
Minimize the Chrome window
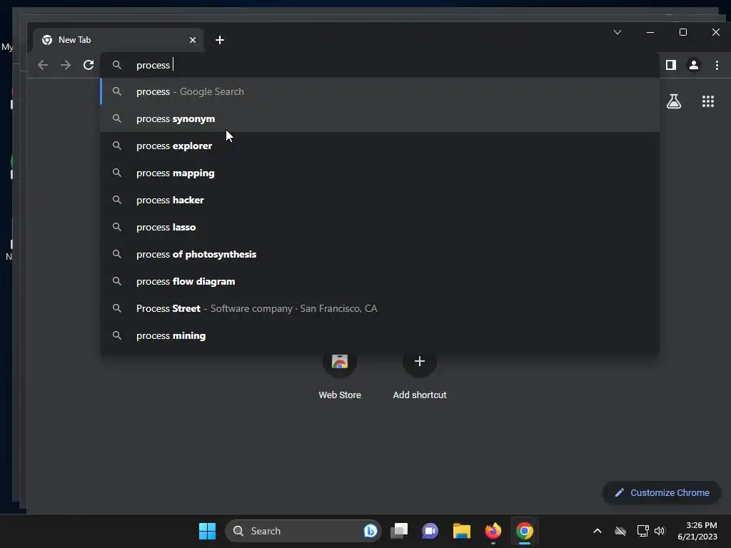[650, 32]
